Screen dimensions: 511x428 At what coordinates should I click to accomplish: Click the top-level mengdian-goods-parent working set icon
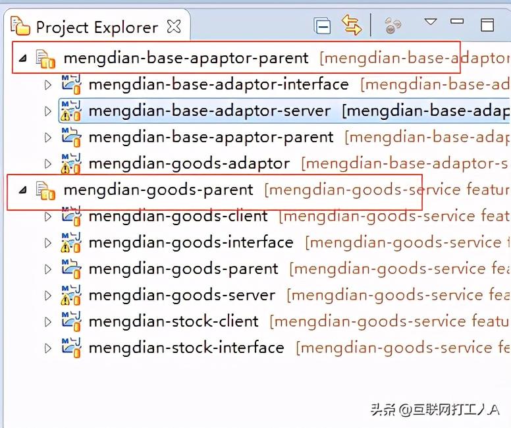[45, 190]
